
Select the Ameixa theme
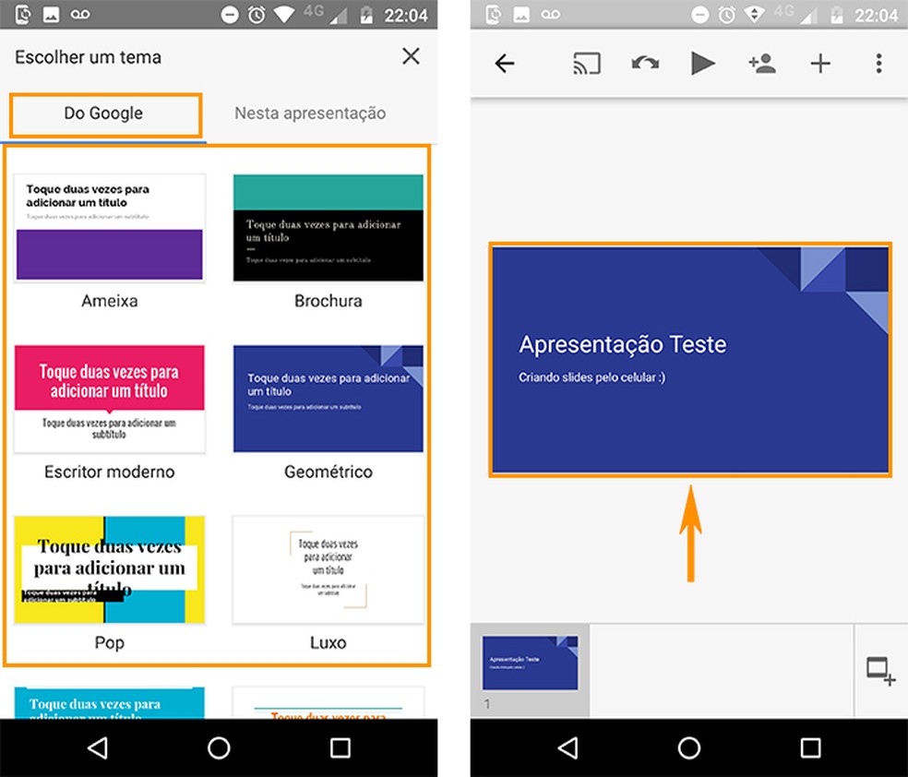pyautogui.click(x=109, y=225)
